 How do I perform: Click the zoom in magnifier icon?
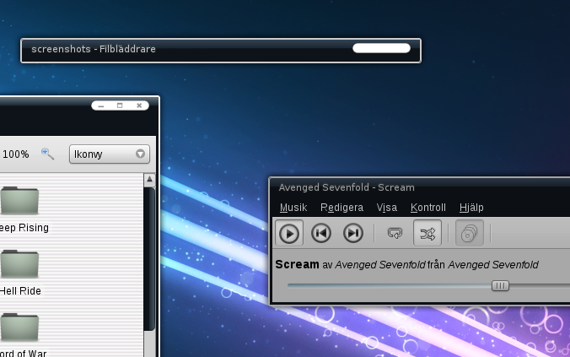[47, 154]
